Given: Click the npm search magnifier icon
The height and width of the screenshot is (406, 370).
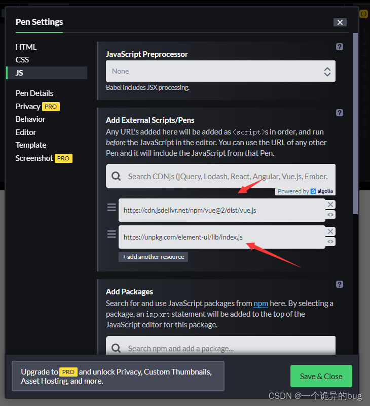Looking at the screenshot, I should coord(116,348).
